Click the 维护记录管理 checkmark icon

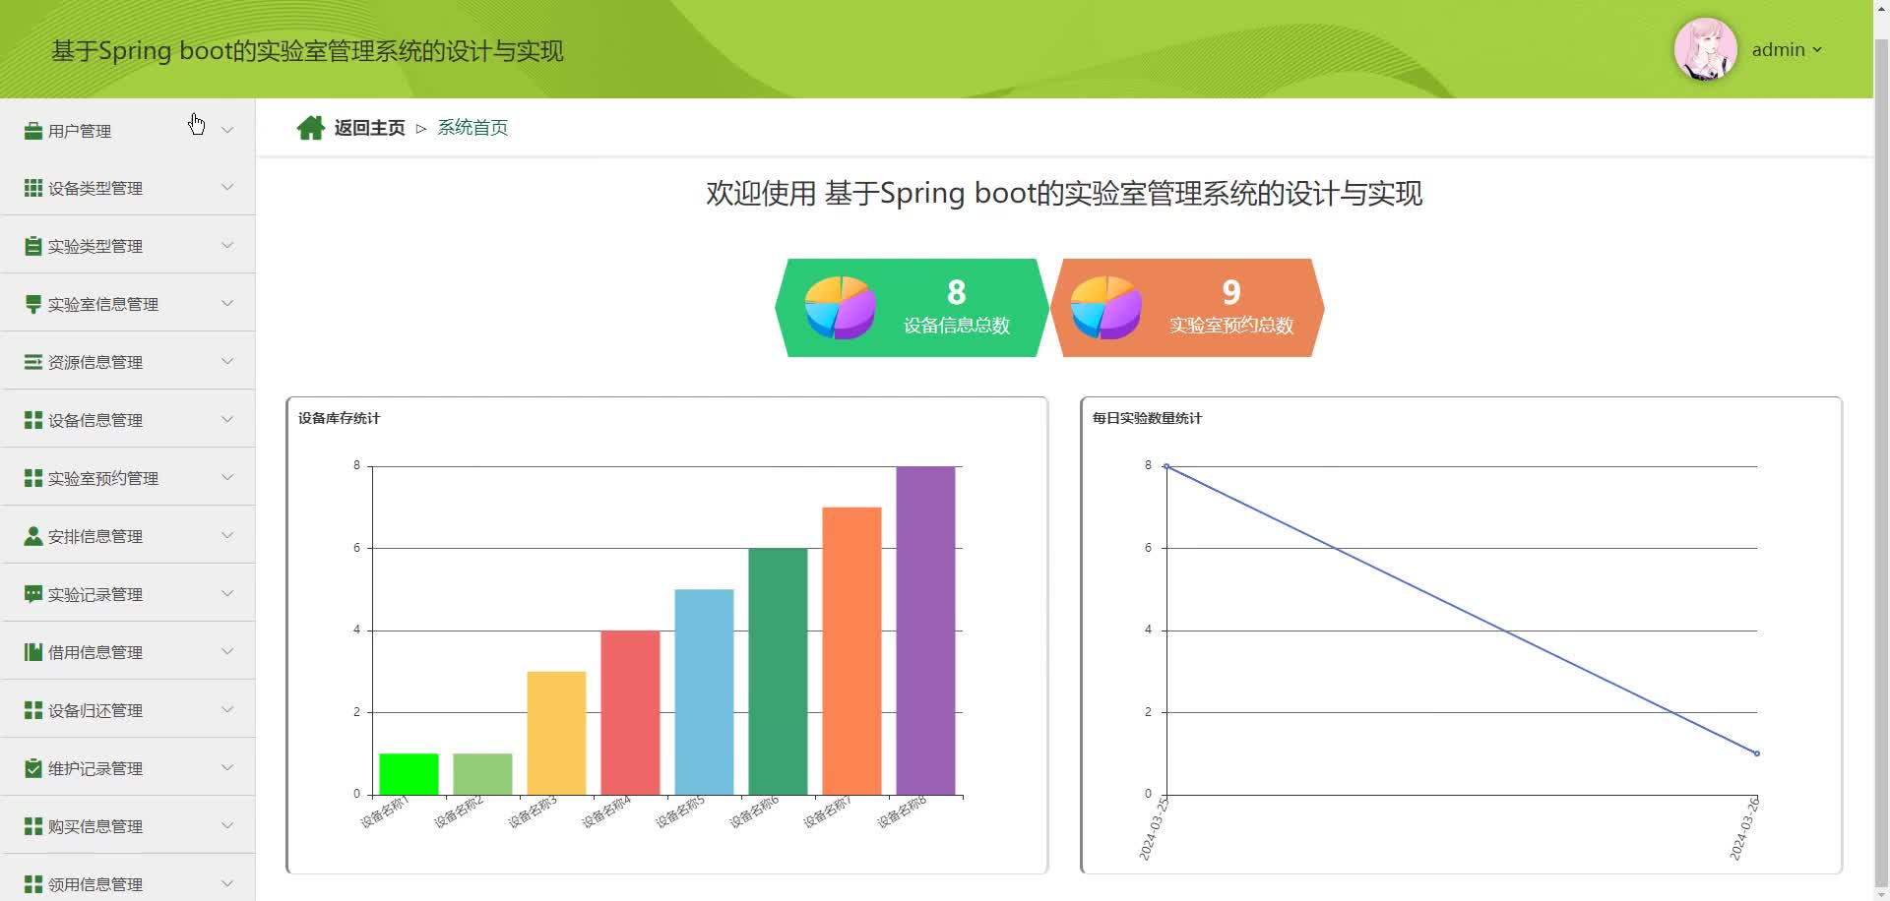(x=33, y=768)
